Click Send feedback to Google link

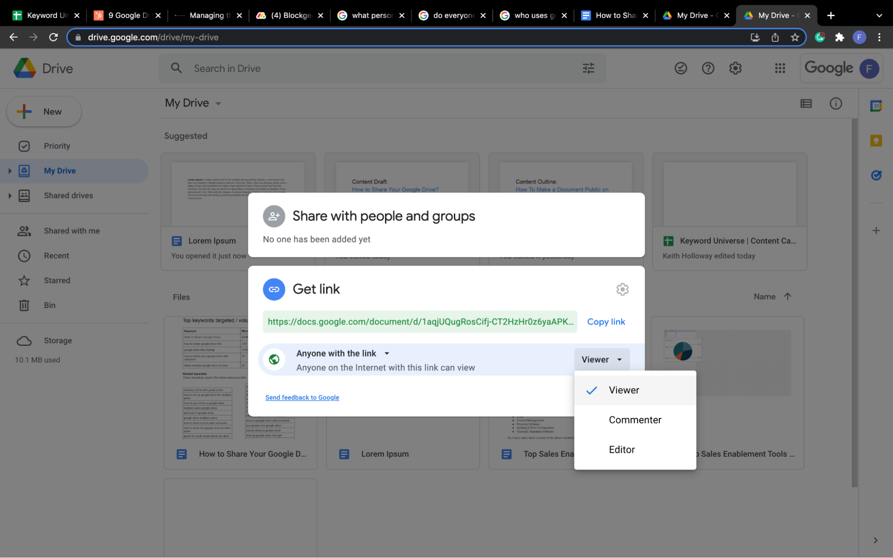tap(302, 397)
